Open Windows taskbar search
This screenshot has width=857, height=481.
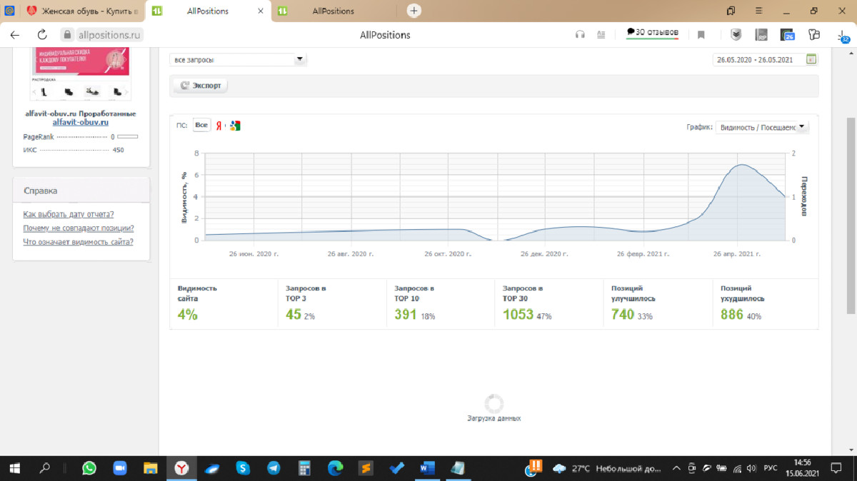(x=45, y=468)
